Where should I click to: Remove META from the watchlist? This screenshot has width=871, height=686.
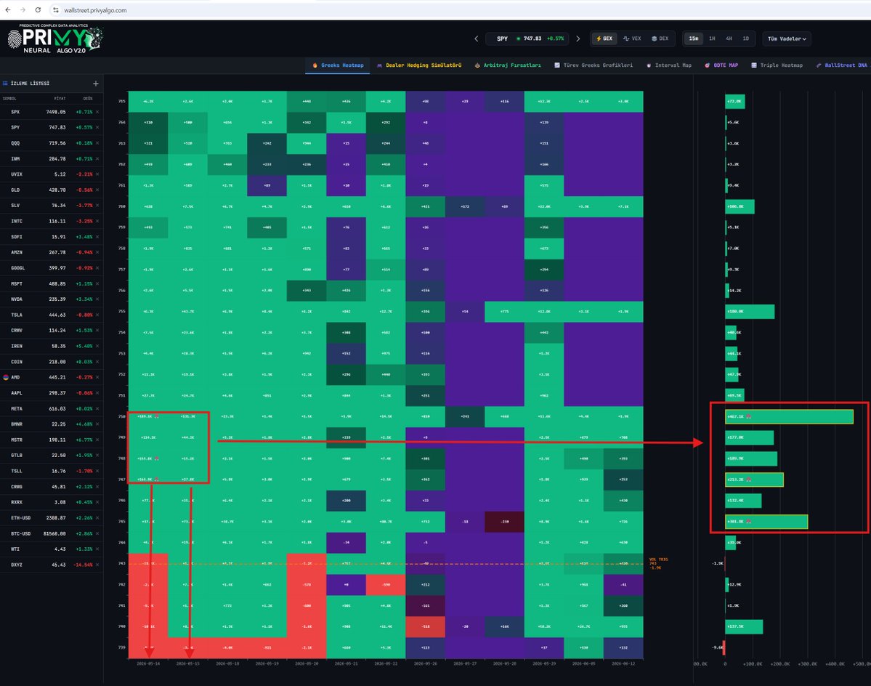[x=97, y=409]
